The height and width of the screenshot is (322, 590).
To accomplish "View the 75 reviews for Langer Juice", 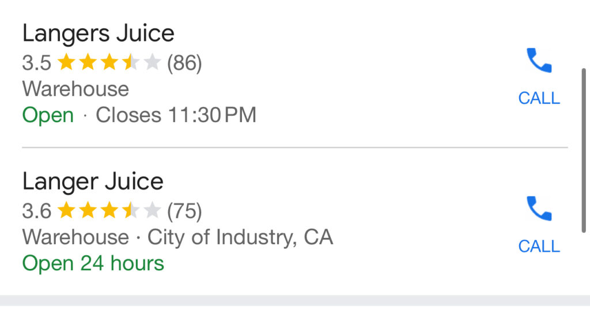I will point(184,211).
